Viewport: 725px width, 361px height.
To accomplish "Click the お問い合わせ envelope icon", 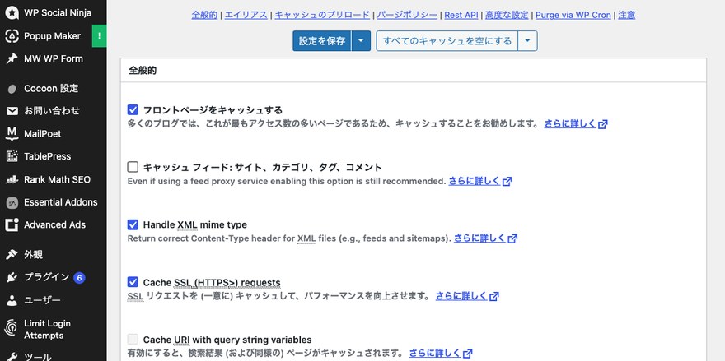I will 12,111.
